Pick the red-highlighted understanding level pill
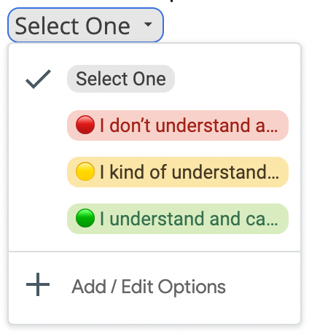This screenshot has height=334, width=309. [178, 125]
